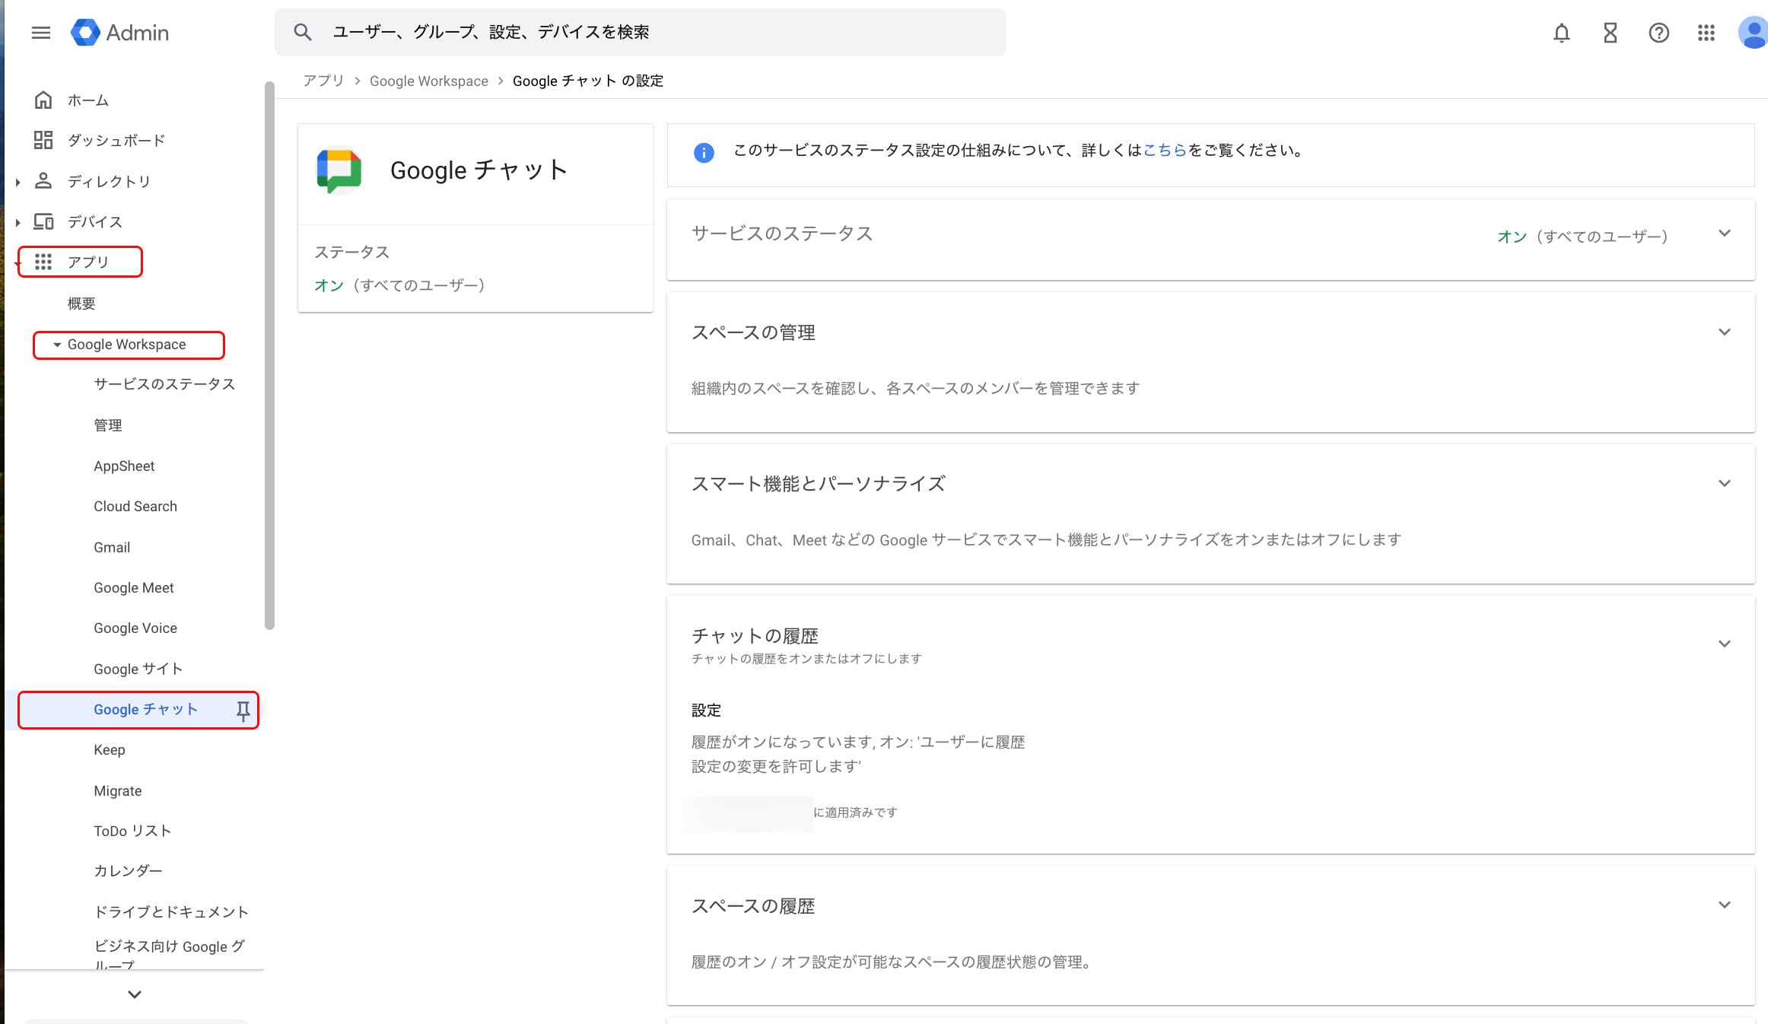Expand the サービスのステータス section

tap(1724, 234)
